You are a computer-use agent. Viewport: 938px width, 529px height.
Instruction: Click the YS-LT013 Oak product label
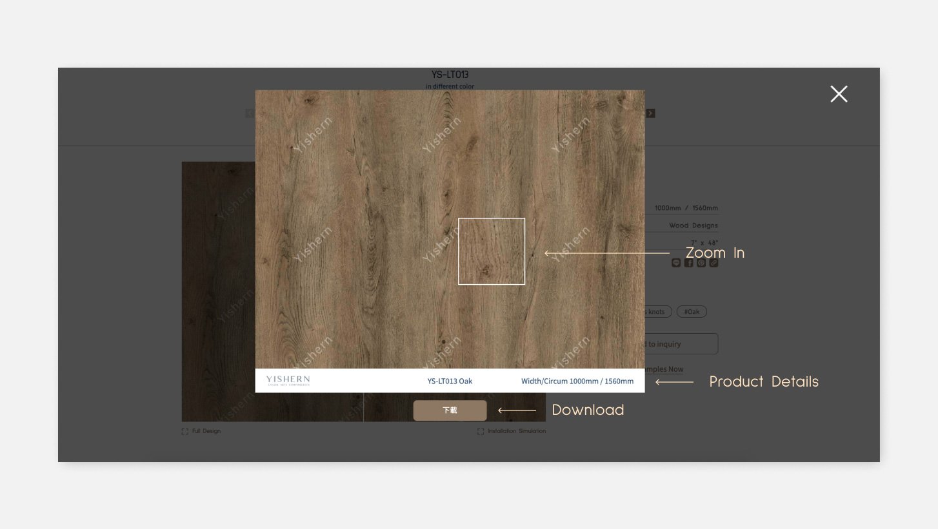pyautogui.click(x=450, y=381)
